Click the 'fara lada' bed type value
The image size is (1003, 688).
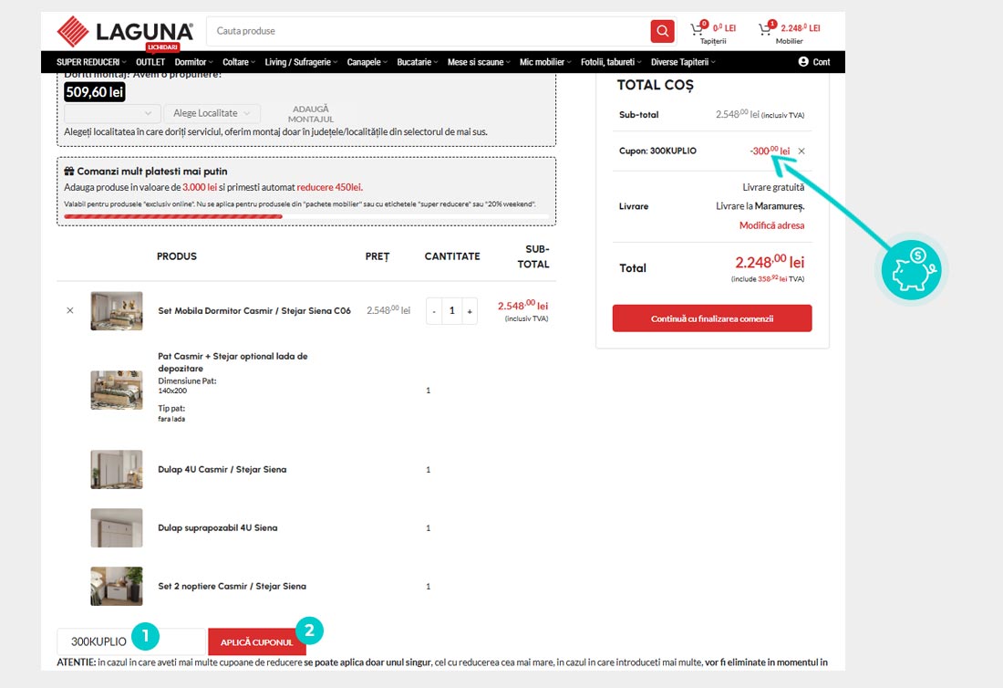tap(171, 419)
